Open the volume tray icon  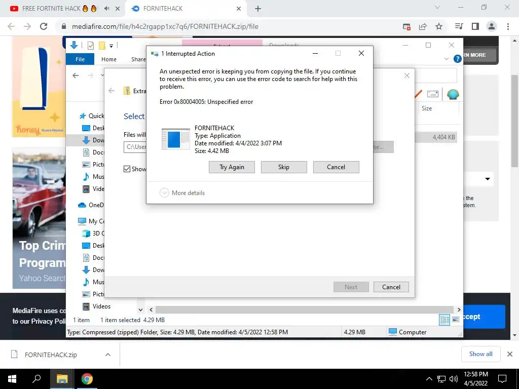click(454, 379)
